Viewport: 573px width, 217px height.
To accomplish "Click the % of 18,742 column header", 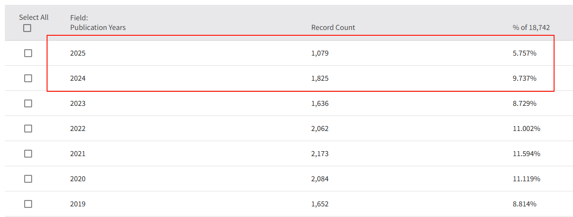I will [531, 28].
